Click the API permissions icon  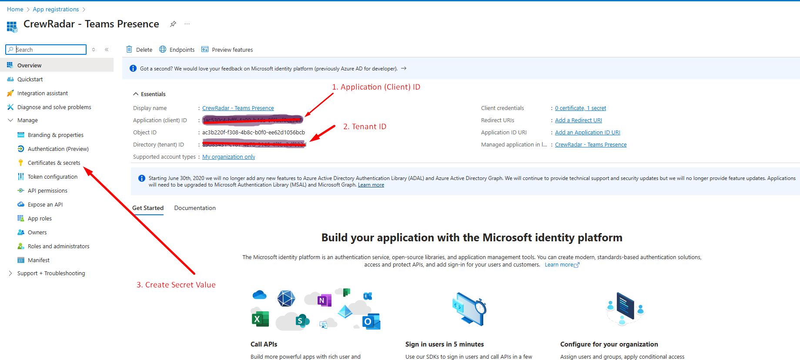[21, 190]
